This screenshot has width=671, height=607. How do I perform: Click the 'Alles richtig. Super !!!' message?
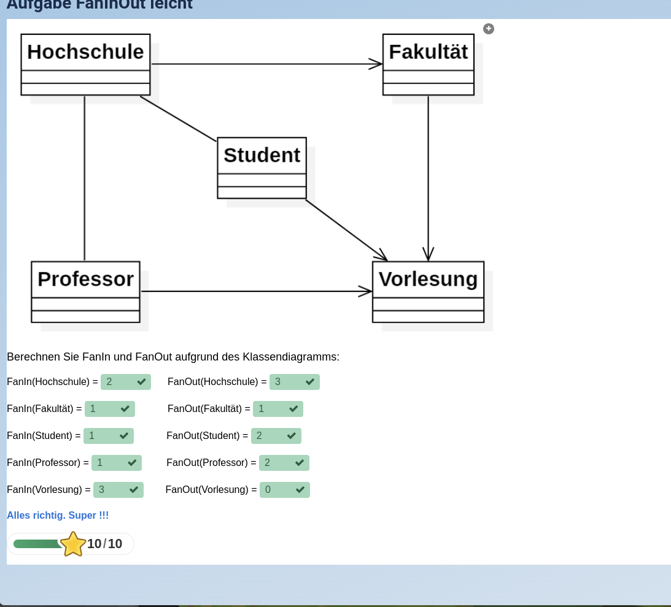pyautogui.click(x=58, y=516)
